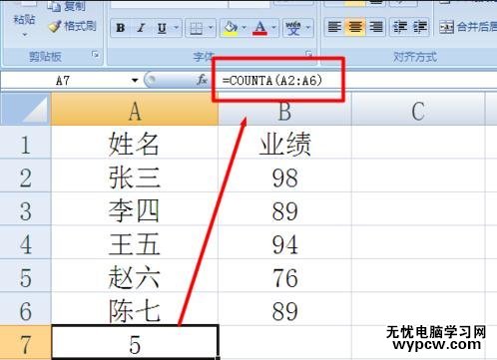Click cell containing 姓名
The image size is (497, 360).
pos(135,143)
